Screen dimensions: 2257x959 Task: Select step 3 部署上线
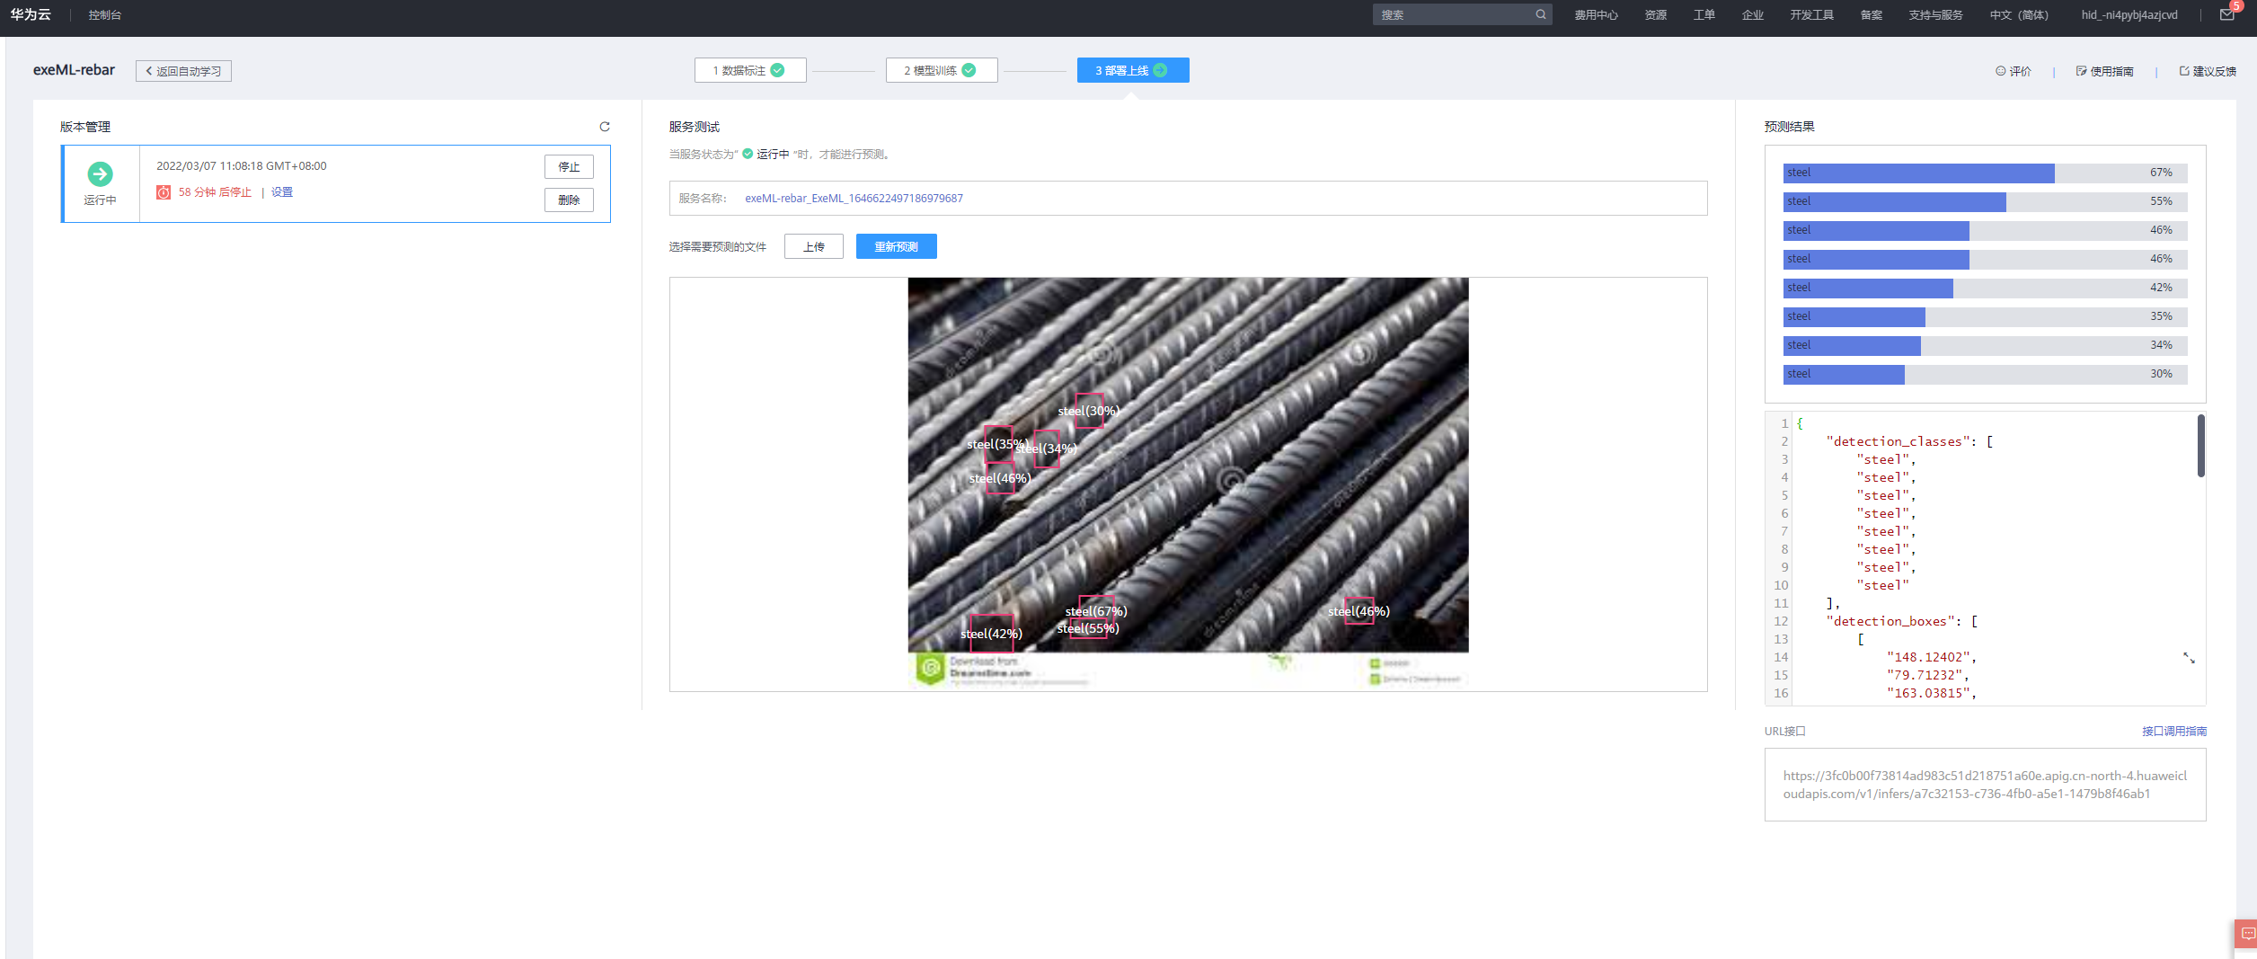1133,70
